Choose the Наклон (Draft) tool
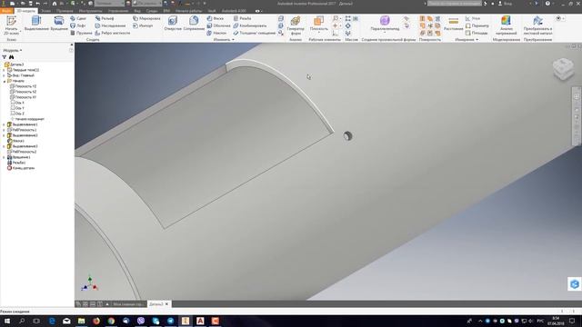The width and height of the screenshot is (582, 327). pos(216,33)
